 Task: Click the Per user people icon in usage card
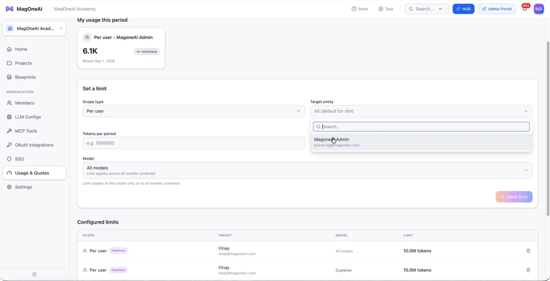[x=87, y=37]
